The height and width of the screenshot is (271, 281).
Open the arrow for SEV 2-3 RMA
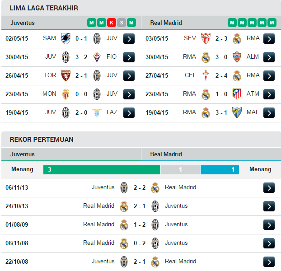(269, 39)
